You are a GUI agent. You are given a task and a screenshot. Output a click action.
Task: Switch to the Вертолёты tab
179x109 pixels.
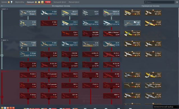click(x=20, y=2)
